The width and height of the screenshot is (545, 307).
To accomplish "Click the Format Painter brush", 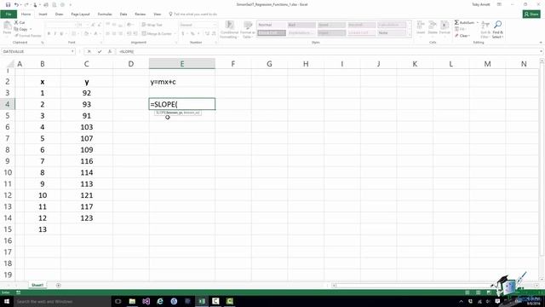I will [16, 36].
